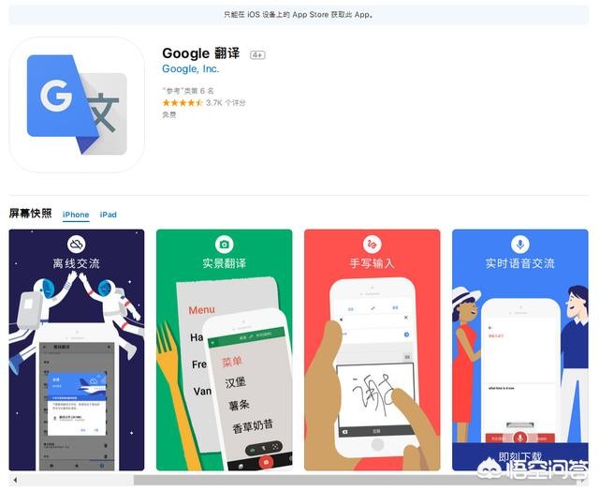Open the 实景翻译 menu screenshot thumbnail
Screen dimensions: 599x491
[225, 350]
